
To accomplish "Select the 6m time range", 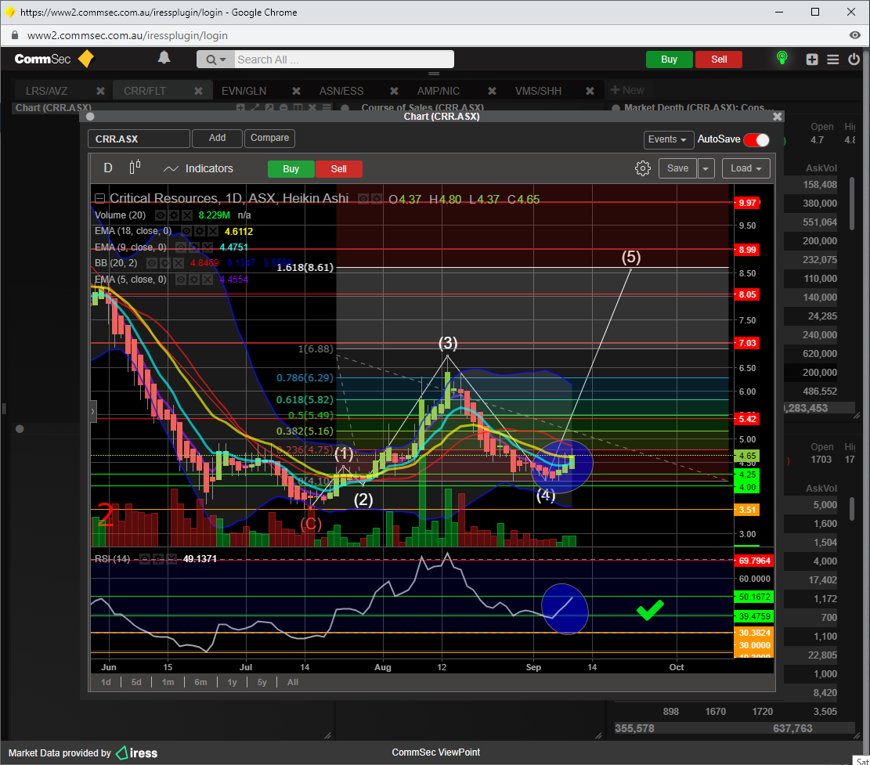I will [200, 682].
